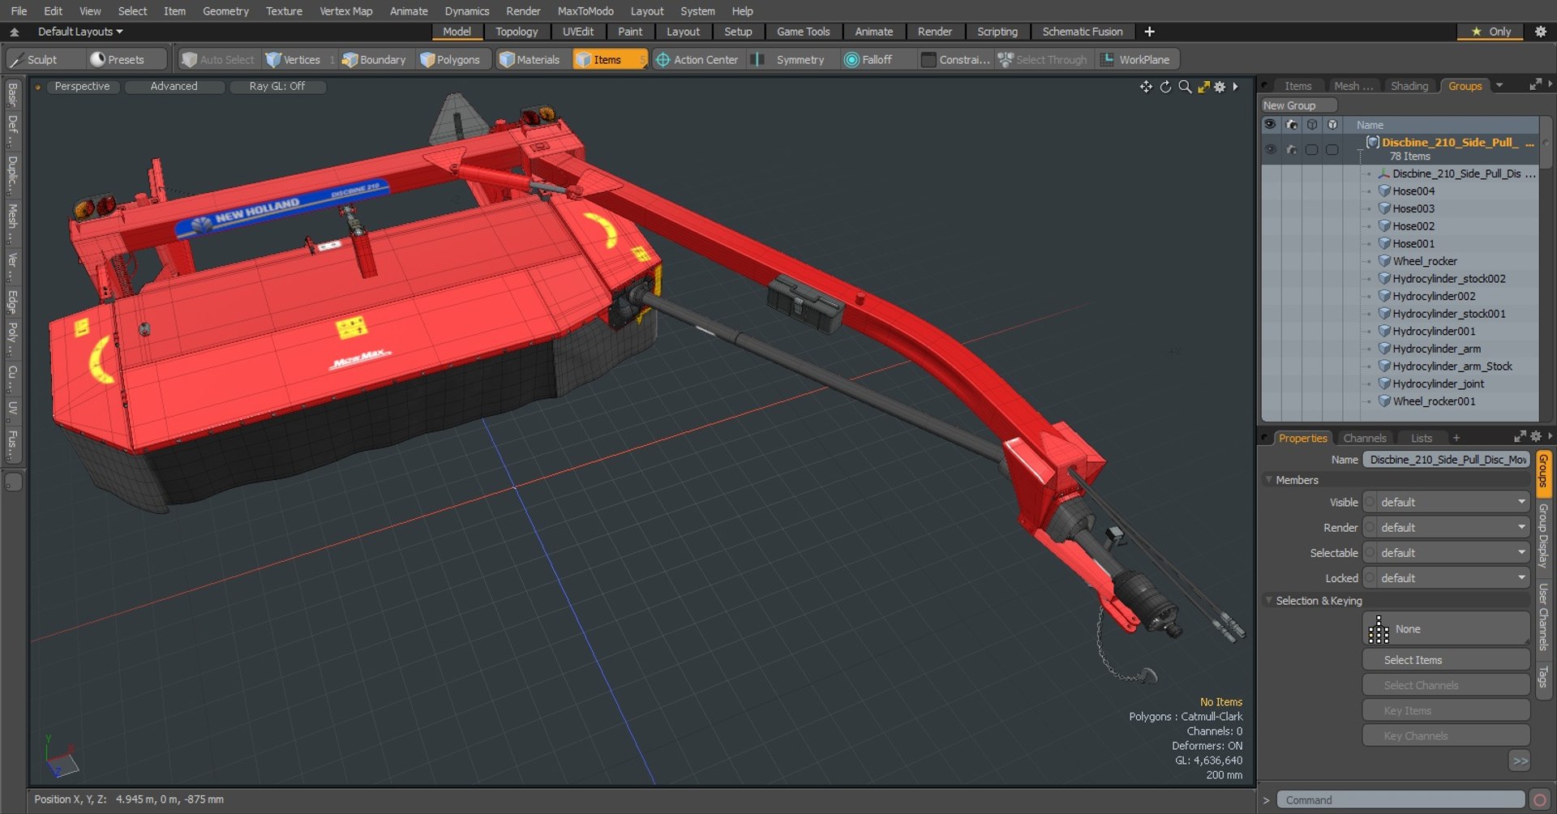Open WorkPlane options
The height and width of the screenshot is (814, 1557).
(1136, 59)
